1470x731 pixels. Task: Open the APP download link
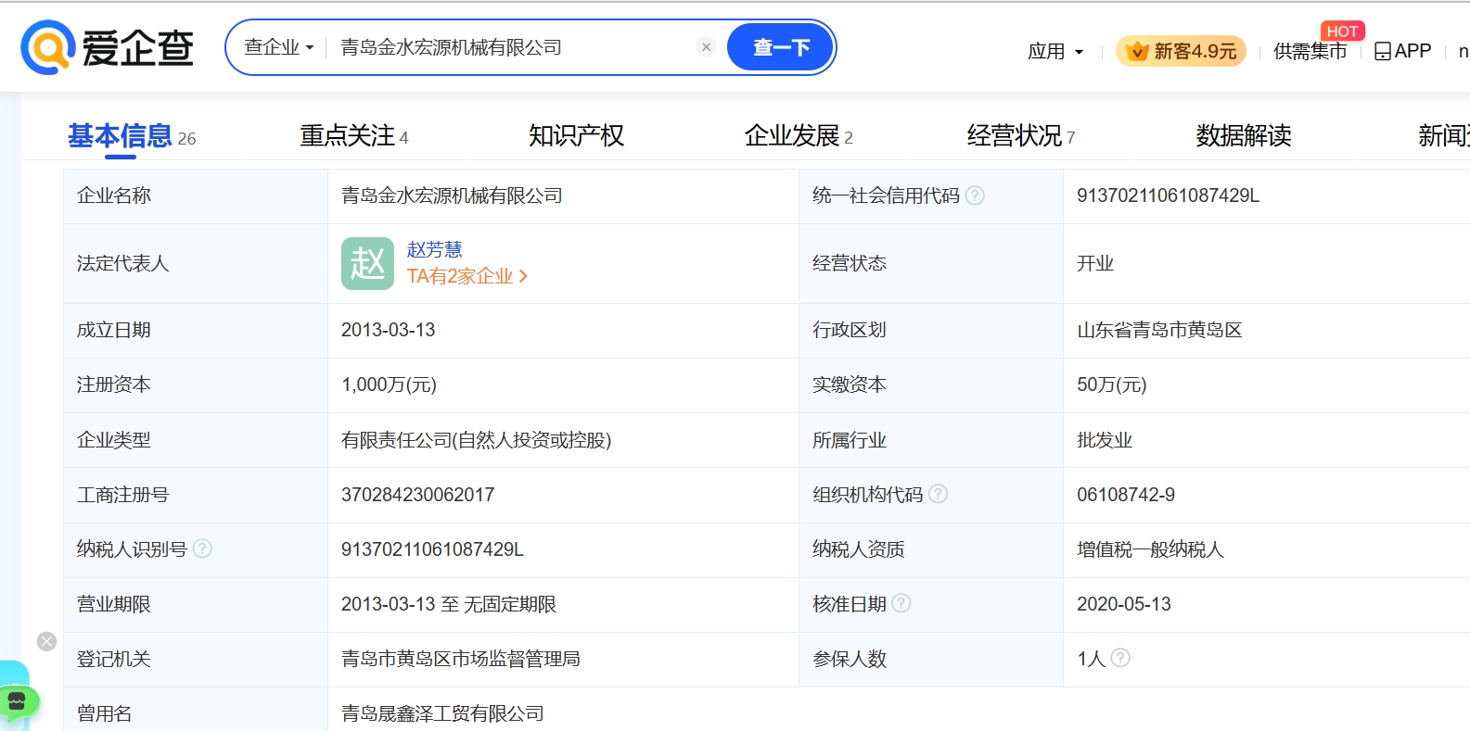click(x=1402, y=51)
